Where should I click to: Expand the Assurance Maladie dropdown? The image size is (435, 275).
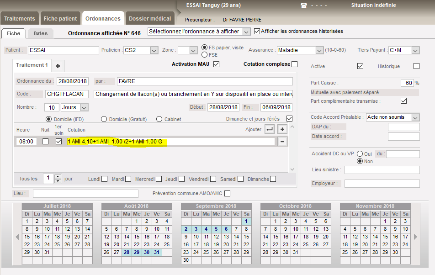(319, 50)
